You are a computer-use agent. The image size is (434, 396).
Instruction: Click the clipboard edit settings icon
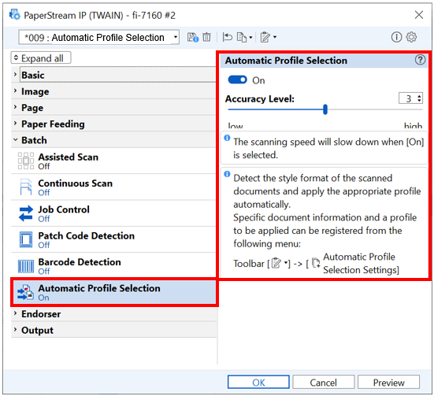[x=265, y=37]
